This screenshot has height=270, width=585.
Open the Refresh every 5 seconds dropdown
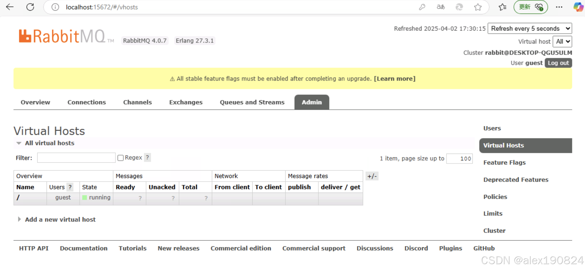point(530,28)
